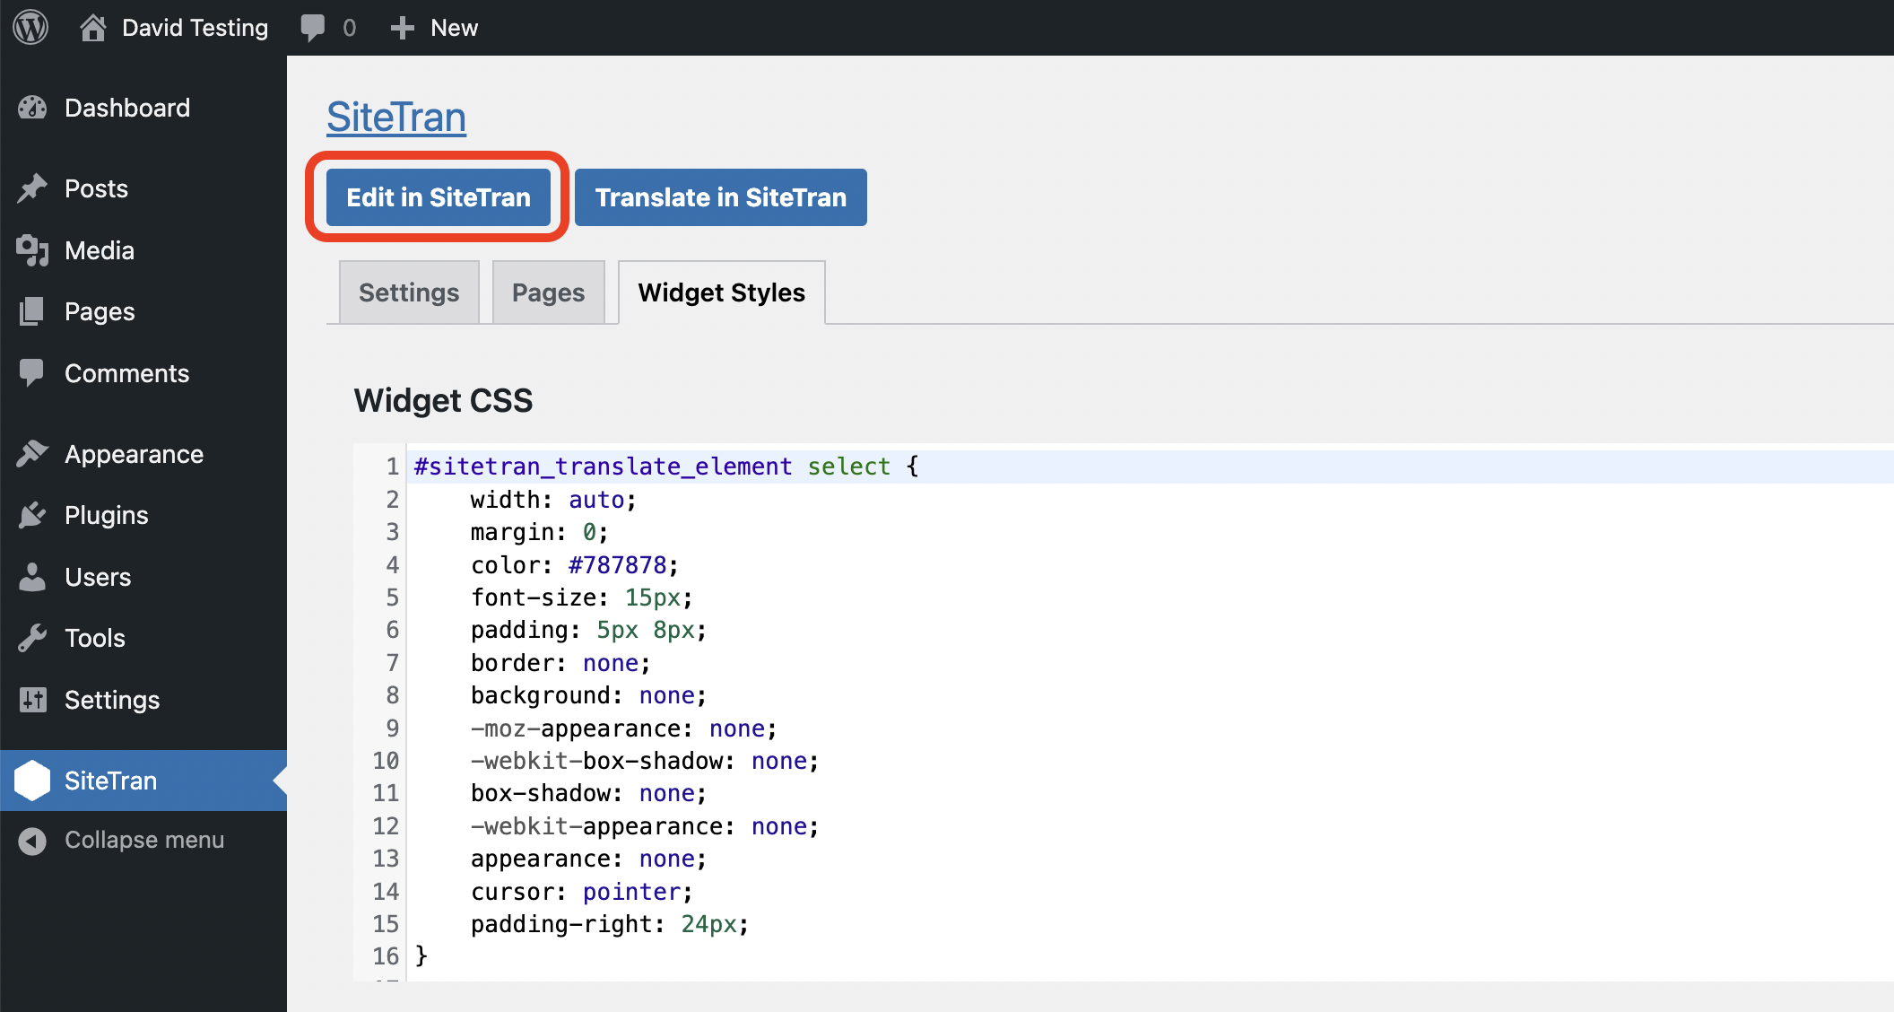Open the SiteTran link at top
The height and width of the screenshot is (1012, 1894).
[395, 115]
